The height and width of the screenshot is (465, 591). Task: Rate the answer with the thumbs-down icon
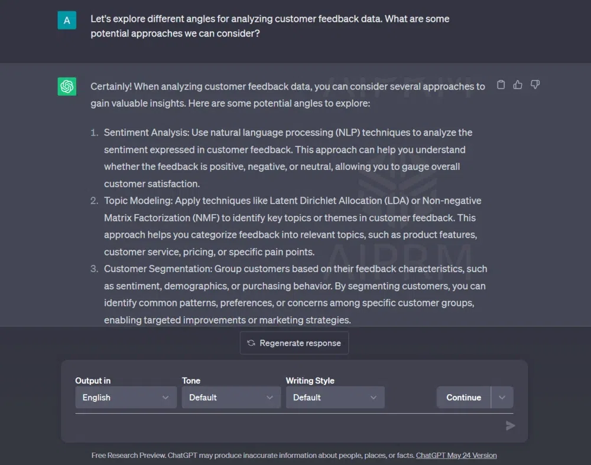point(535,84)
